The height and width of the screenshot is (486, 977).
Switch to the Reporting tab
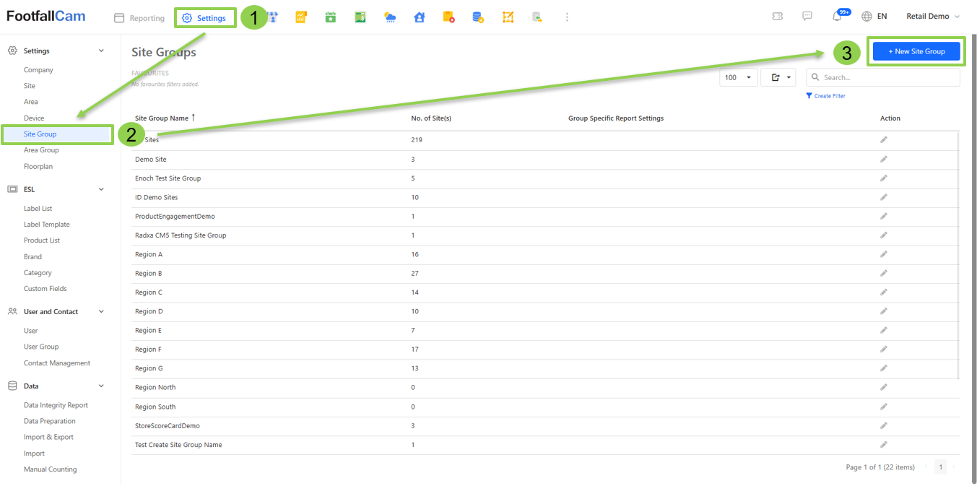pyautogui.click(x=140, y=18)
